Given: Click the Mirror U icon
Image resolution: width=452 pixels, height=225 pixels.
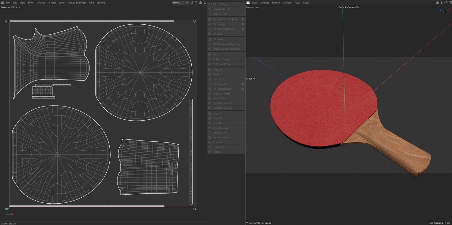Looking at the screenshot, I should coord(210,70).
